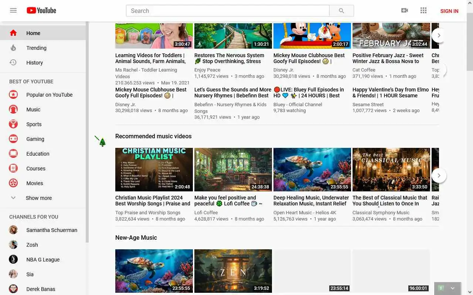Select Sports in Best of YouTube
This screenshot has height=295, width=473.
tap(43, 124)
